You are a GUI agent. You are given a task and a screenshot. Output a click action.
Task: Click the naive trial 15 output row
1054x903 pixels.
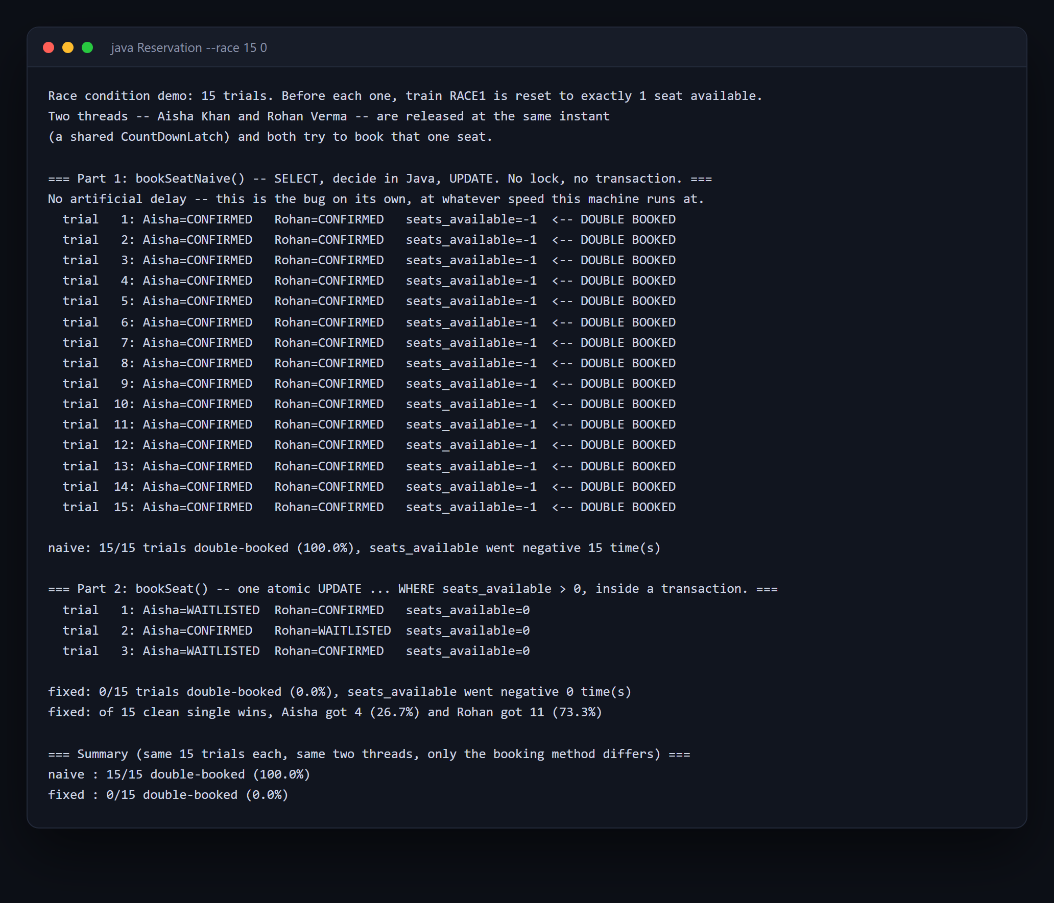(x=369, y=507)
